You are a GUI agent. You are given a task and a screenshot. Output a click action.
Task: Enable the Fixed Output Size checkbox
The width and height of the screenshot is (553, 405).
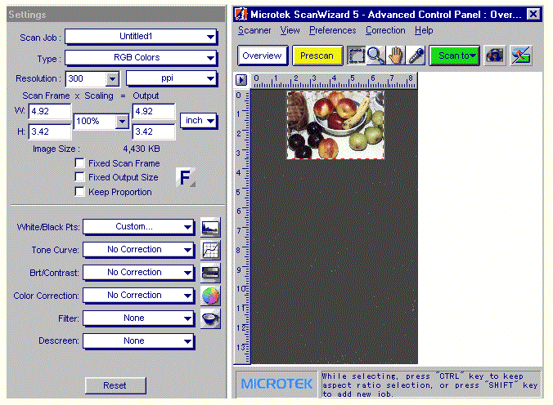79,177
